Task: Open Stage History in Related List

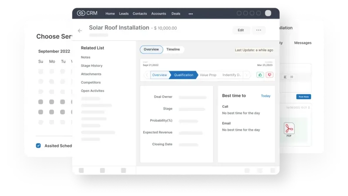Action: [x=92, y=66]
